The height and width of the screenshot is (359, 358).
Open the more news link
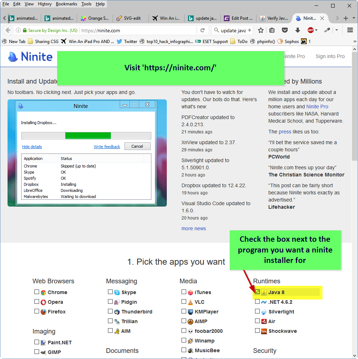click(194, 228)
